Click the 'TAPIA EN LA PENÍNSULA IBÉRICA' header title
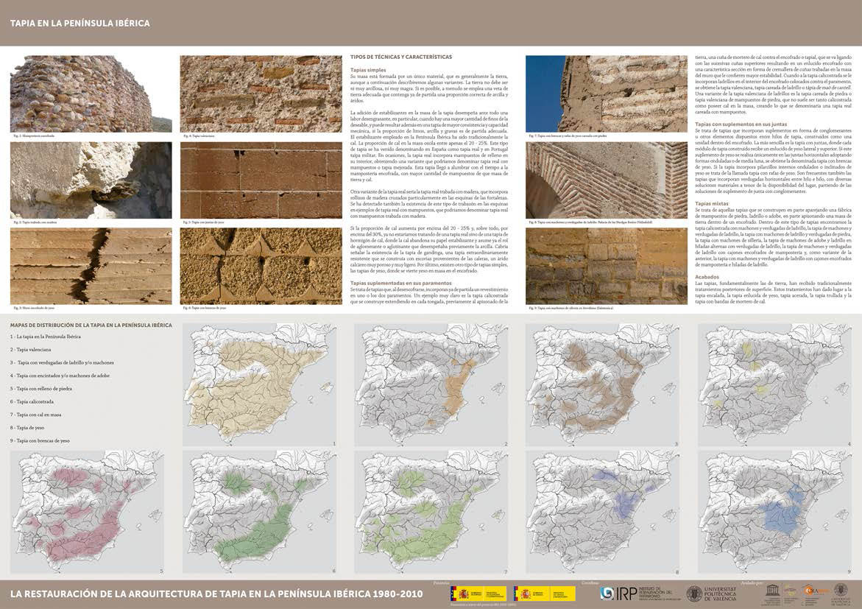This screenshot has height=609, width=862. pos(80,23)
